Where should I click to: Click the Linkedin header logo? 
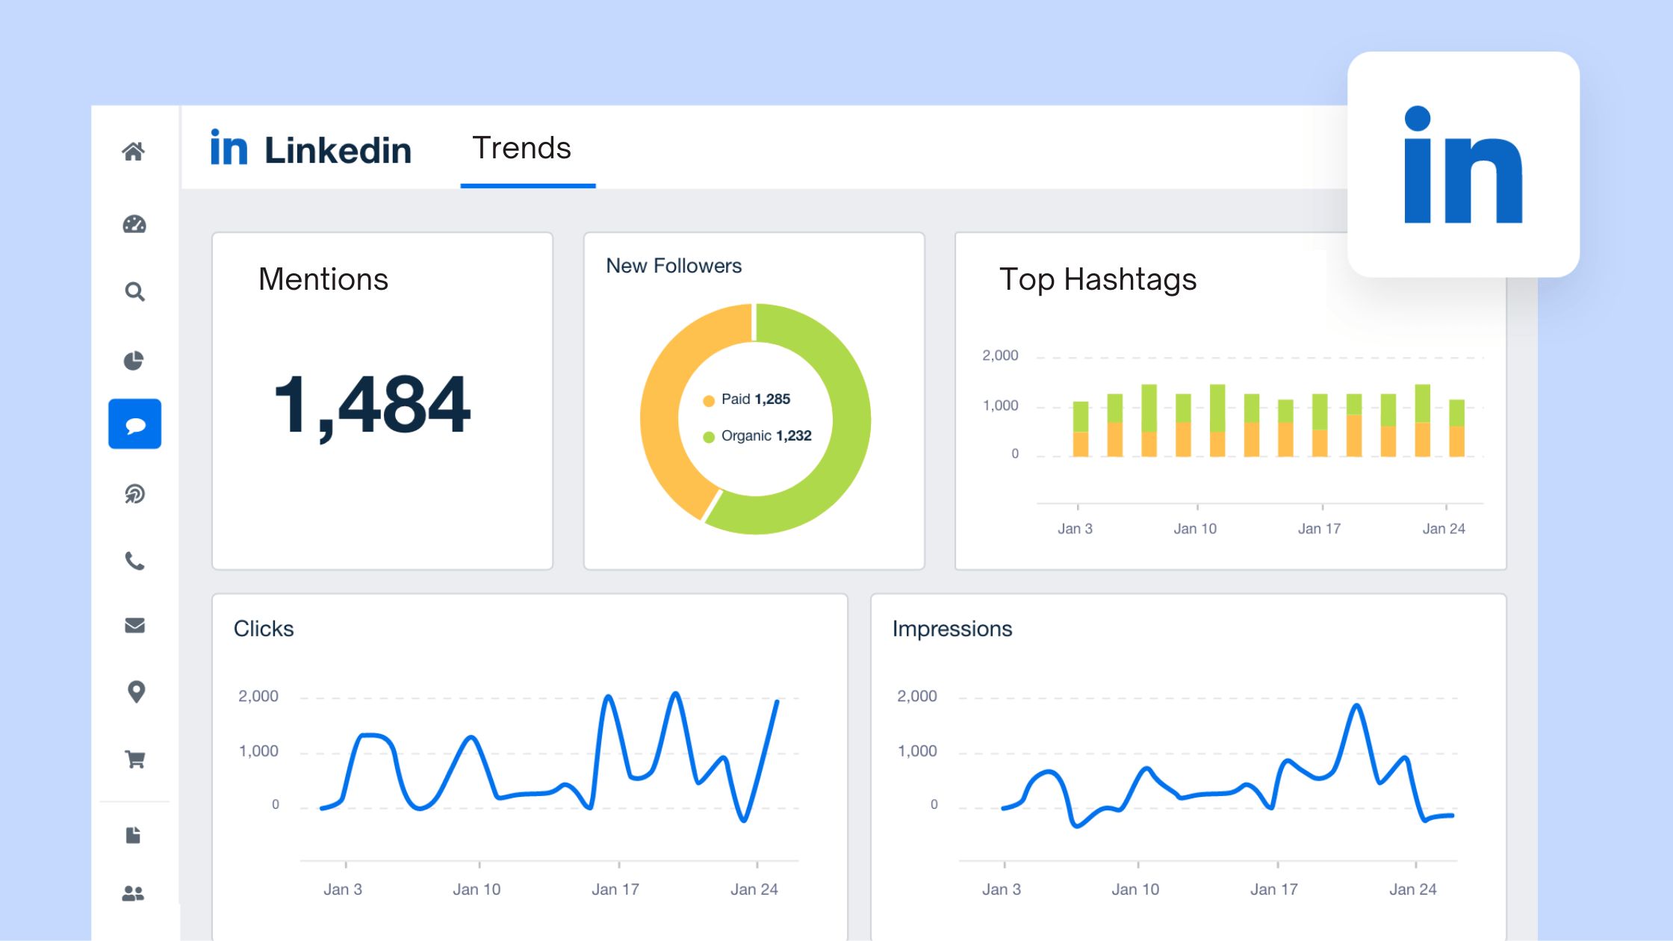click(311, 149)
